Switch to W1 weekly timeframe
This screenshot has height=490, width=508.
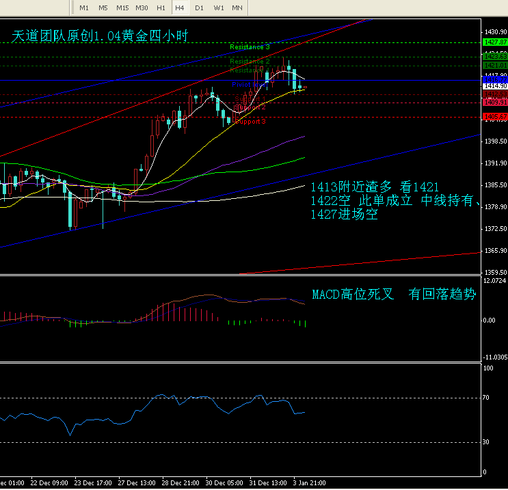pos(218,8)
